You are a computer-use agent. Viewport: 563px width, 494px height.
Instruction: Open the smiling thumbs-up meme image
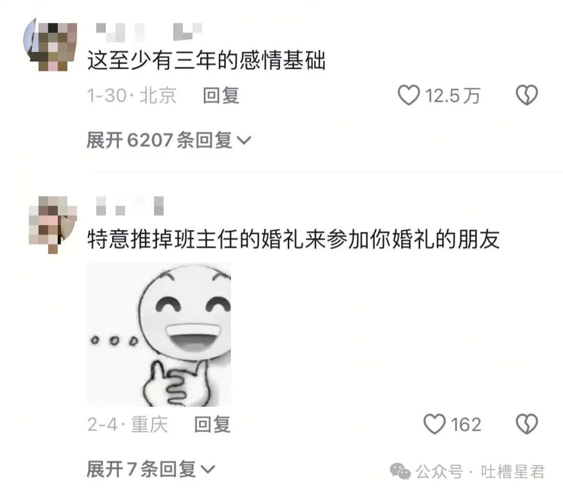(x=159, y=335)
